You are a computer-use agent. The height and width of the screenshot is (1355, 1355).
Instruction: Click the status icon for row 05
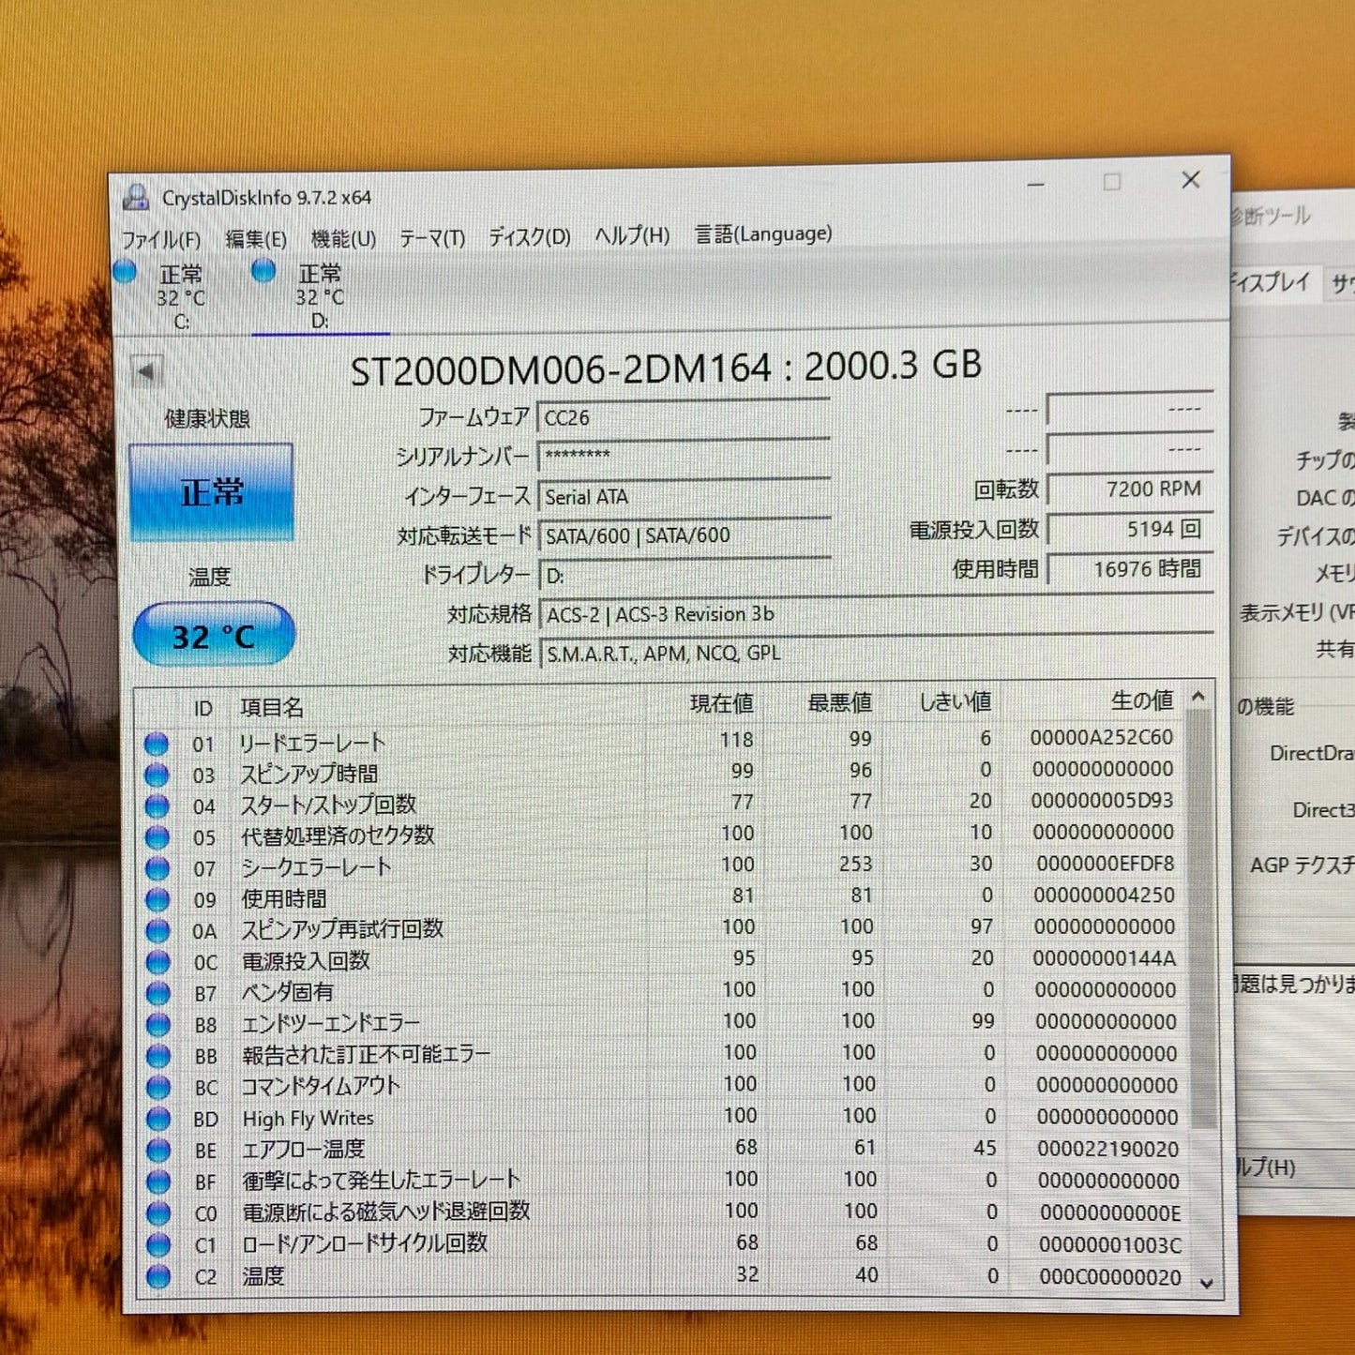tap(157, 836)
